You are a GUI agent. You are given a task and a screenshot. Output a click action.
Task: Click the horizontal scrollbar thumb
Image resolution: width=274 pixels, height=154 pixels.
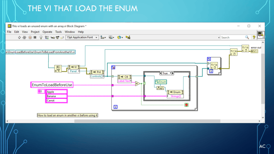click(x=147, y=121)
